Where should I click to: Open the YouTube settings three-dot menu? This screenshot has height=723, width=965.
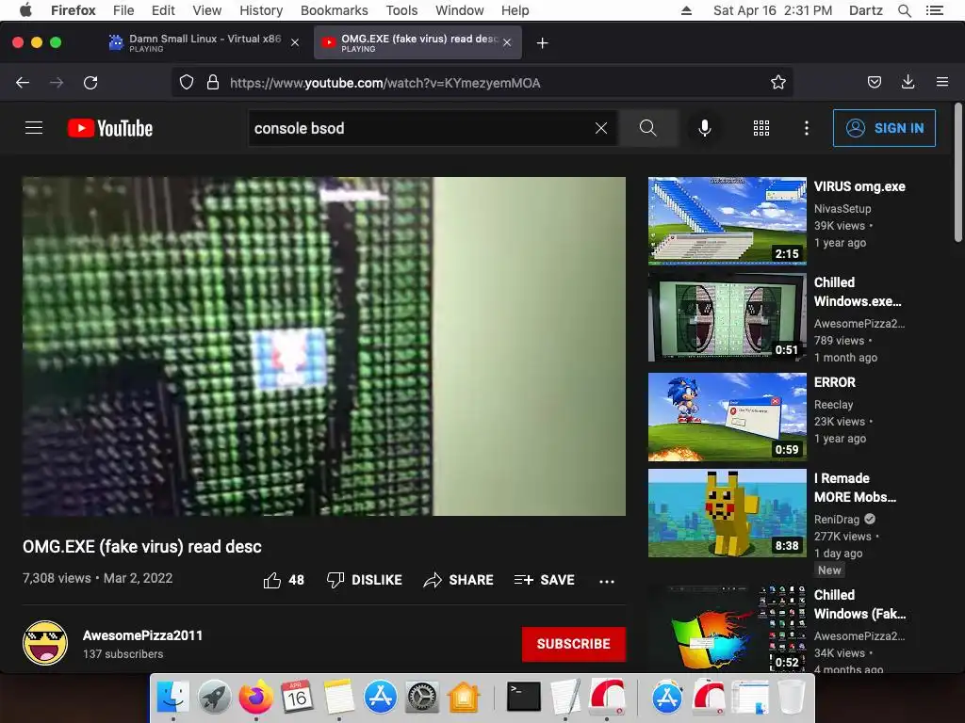point(807,128)
